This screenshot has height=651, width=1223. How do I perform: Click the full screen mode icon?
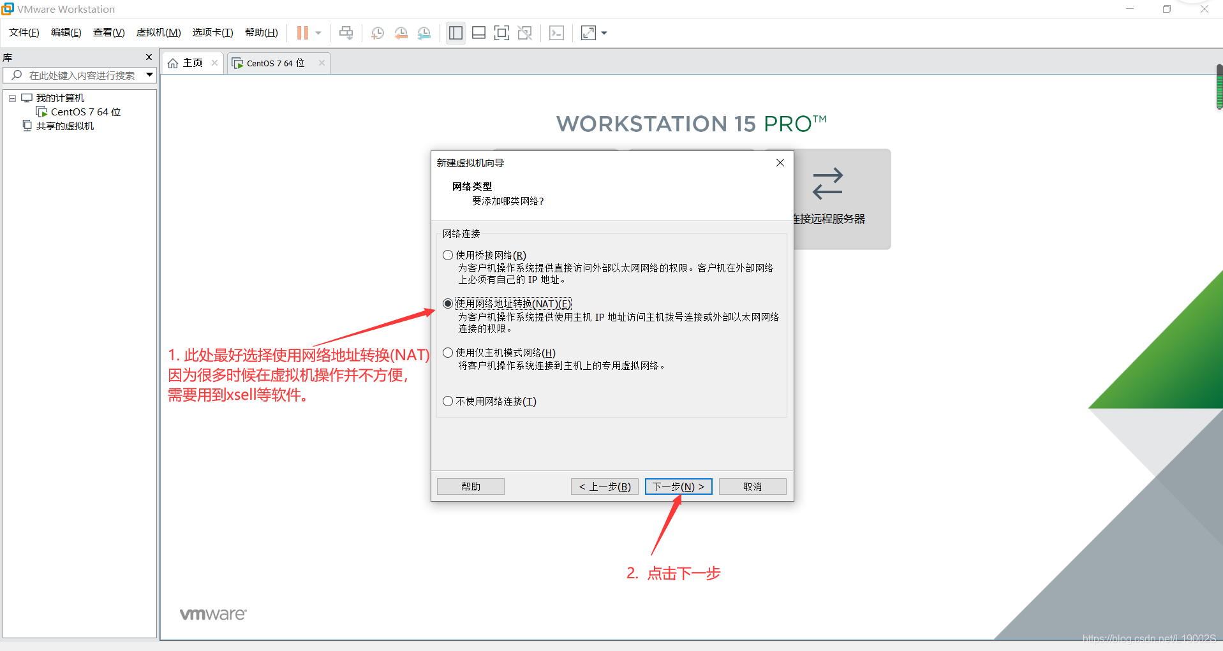pos(502,33)
